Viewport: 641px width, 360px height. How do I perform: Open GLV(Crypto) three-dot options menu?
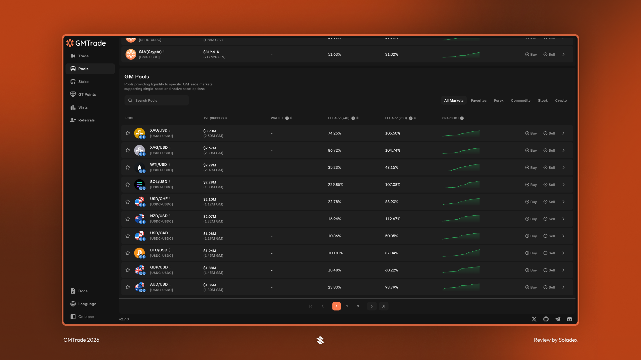[164, 52]
